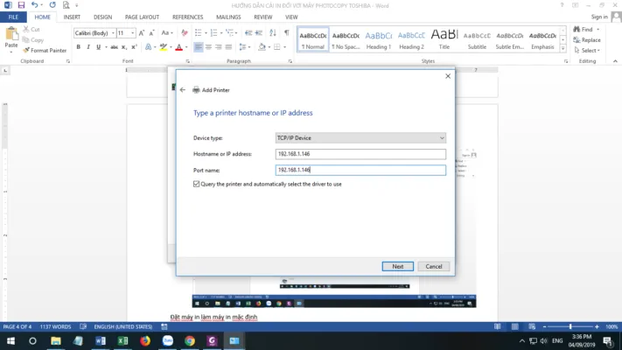Open the INSERT ribbon tab
This screenshot has height=350, width=622.
72,17
